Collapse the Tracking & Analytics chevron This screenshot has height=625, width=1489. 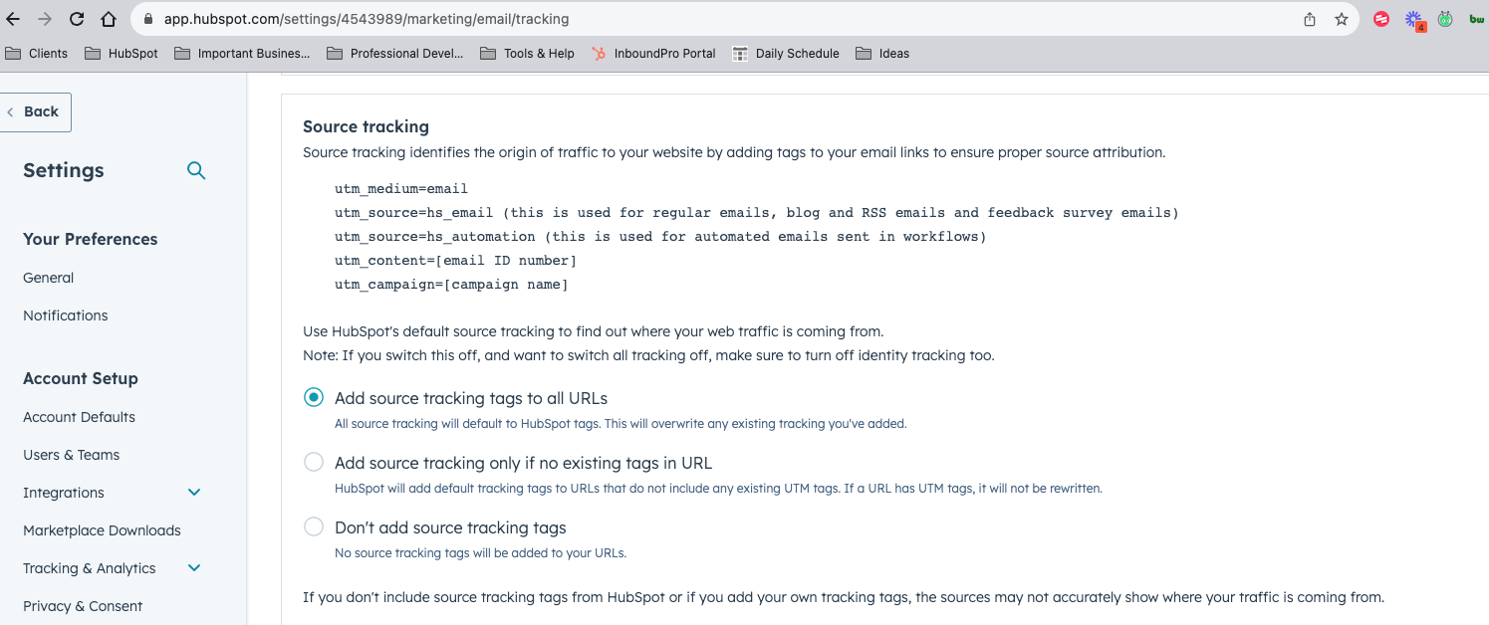click(x=194, y=567)
